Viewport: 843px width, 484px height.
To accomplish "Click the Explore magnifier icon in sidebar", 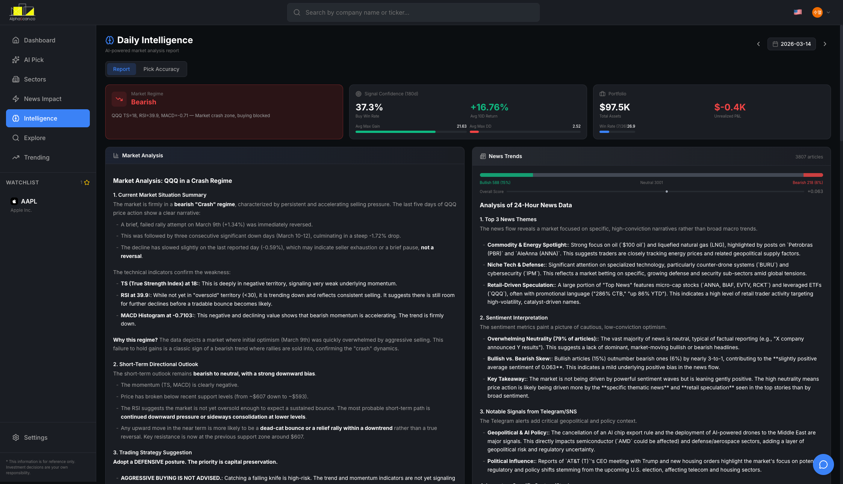I will 16,138.
